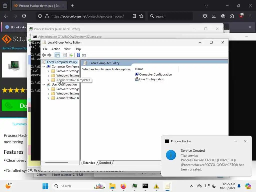
Task: Open the clock showing 12:55 AM
Action: [227, 186]
